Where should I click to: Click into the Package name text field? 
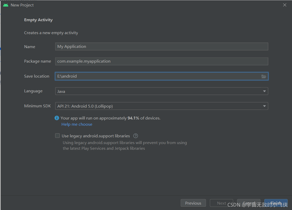[x=162, y=61]
